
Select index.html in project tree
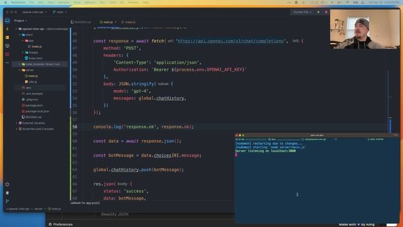point(33,59)
